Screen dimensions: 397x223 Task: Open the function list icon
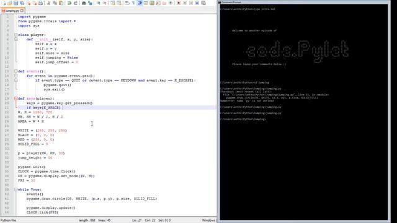[158, 3]
